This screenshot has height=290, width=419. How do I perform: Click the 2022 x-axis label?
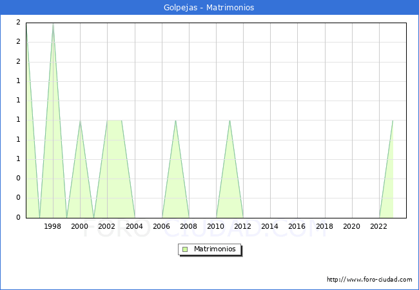coord(378,226)
